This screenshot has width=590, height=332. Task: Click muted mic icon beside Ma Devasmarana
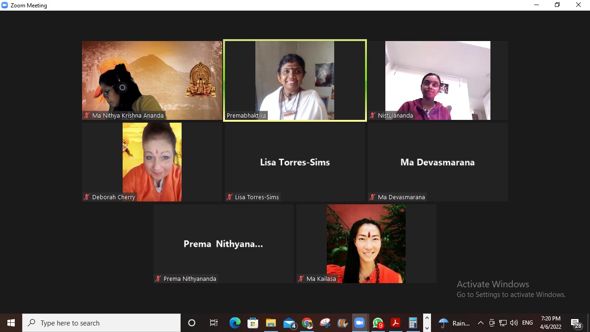point(372,197)
